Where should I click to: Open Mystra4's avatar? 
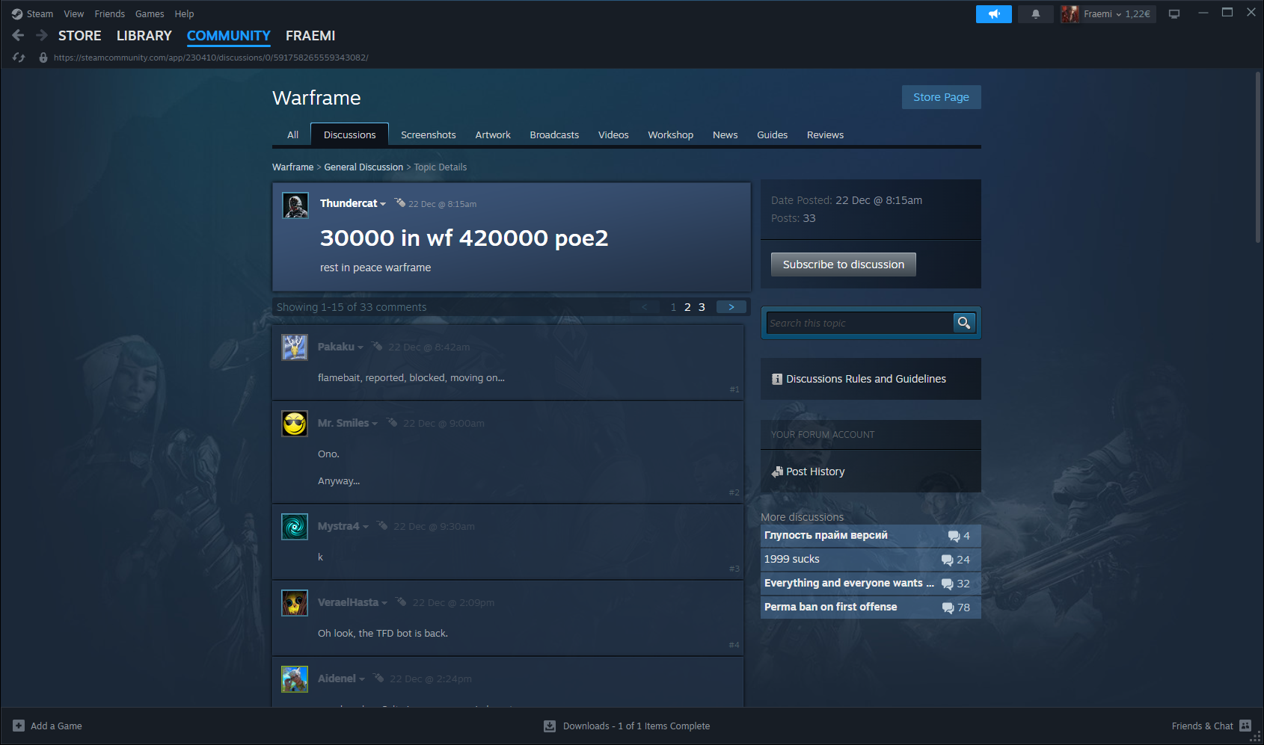click(295, 527)
